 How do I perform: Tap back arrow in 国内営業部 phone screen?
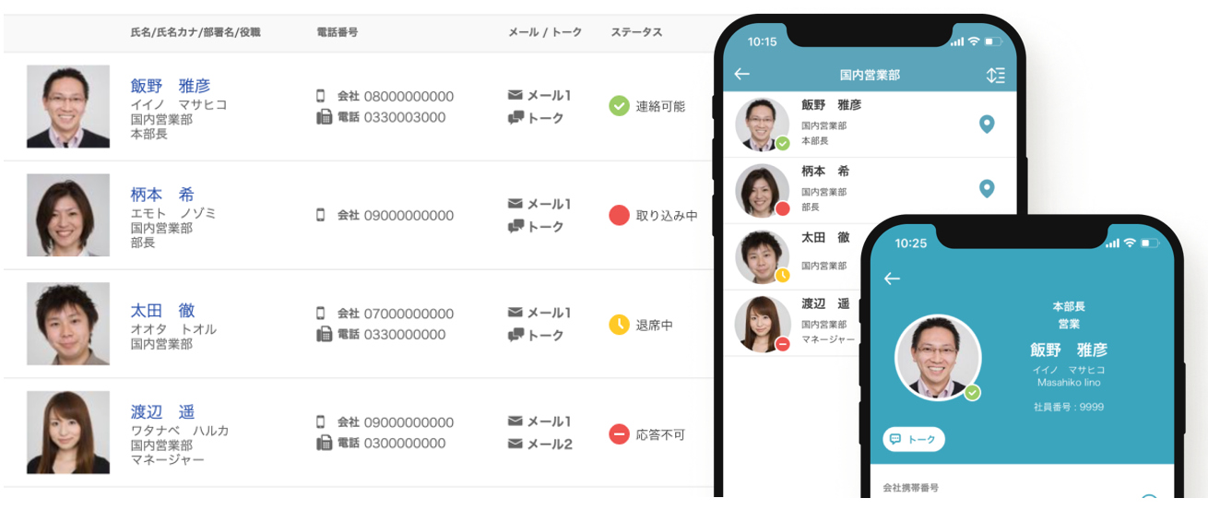741,75
